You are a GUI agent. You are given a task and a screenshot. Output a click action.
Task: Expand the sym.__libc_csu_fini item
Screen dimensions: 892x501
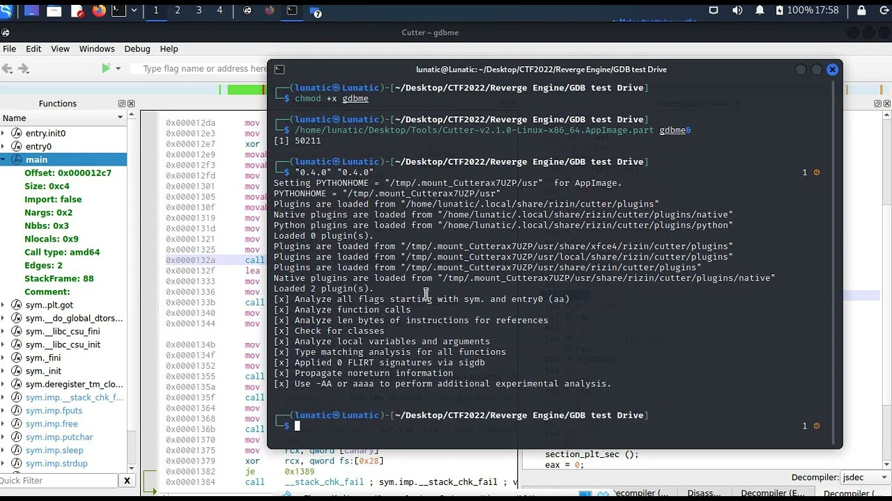[4, 331]
